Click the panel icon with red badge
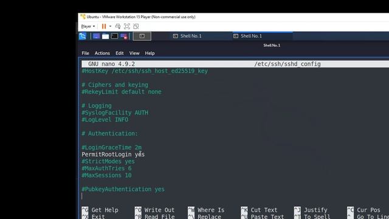 [x=123, y=36]
